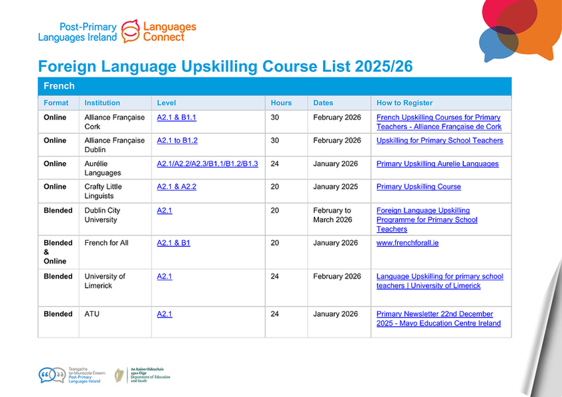Open the Mayo Education Centre newsletter link
The width and height of the screenshot is (562, 397).
tap(438, 318)
